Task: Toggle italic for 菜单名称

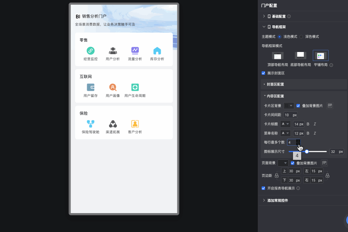Action: (x=315, y=133)
